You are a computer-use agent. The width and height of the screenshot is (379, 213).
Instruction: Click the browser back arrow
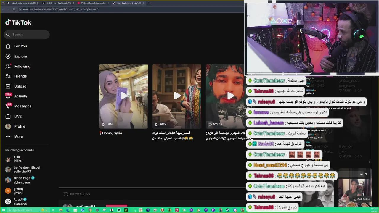(3, 9)
